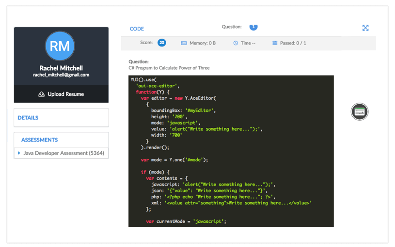
Task: Open Java Developer Assessment (5364) entry
Action: [x=63, y=153]
